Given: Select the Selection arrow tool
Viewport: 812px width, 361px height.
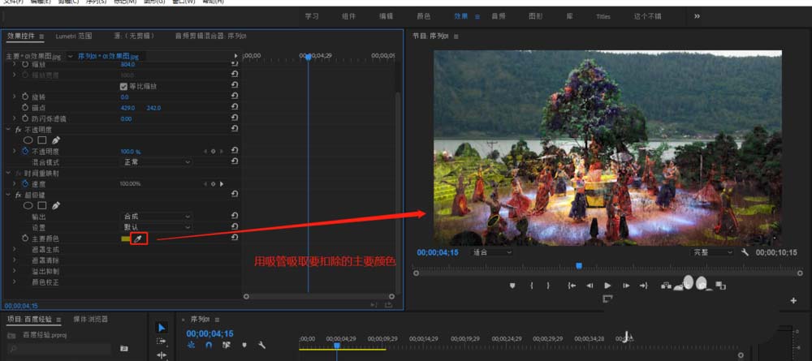Looking at the screenshot, I should click(x=161, y=328).
